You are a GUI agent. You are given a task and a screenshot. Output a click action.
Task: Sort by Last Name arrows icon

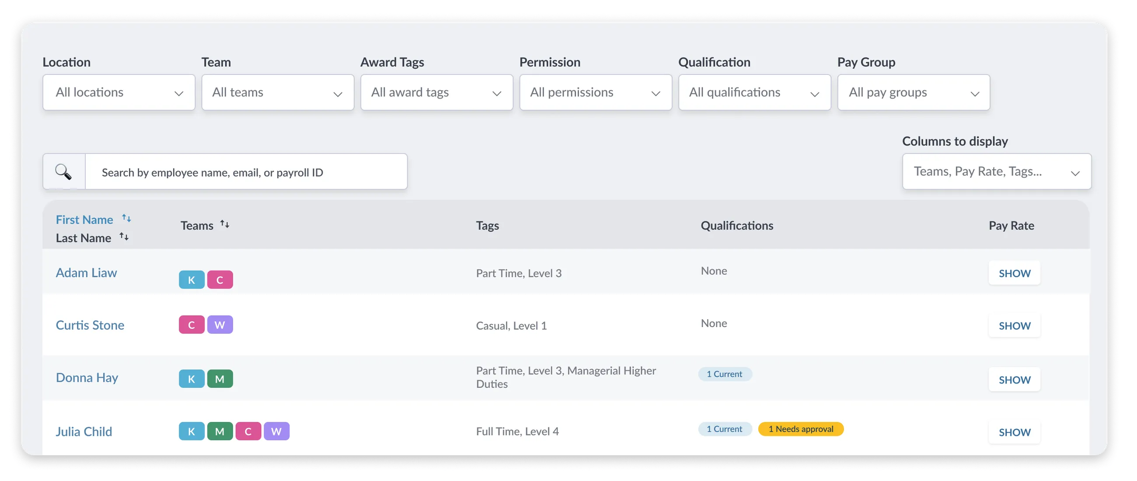coord(124,237)
